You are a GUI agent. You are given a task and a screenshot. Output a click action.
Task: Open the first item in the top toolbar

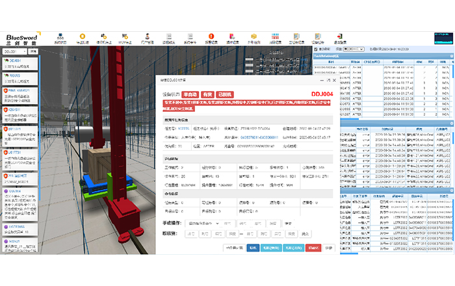[61, 38]
